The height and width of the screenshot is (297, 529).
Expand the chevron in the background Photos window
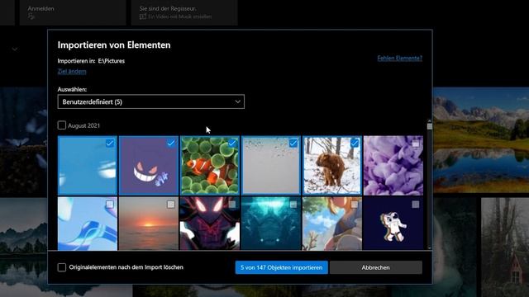(15, 49)
